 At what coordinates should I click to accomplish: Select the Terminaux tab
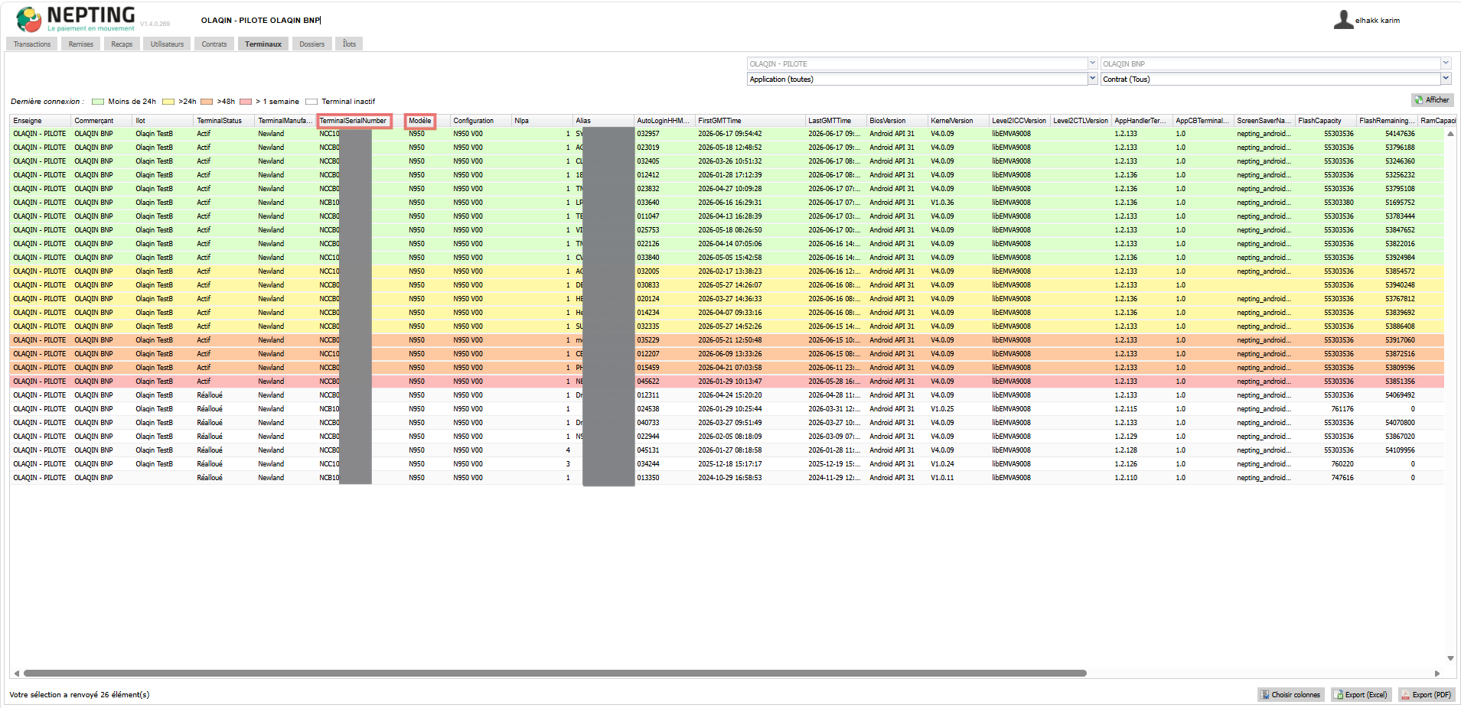coord(263,44)
